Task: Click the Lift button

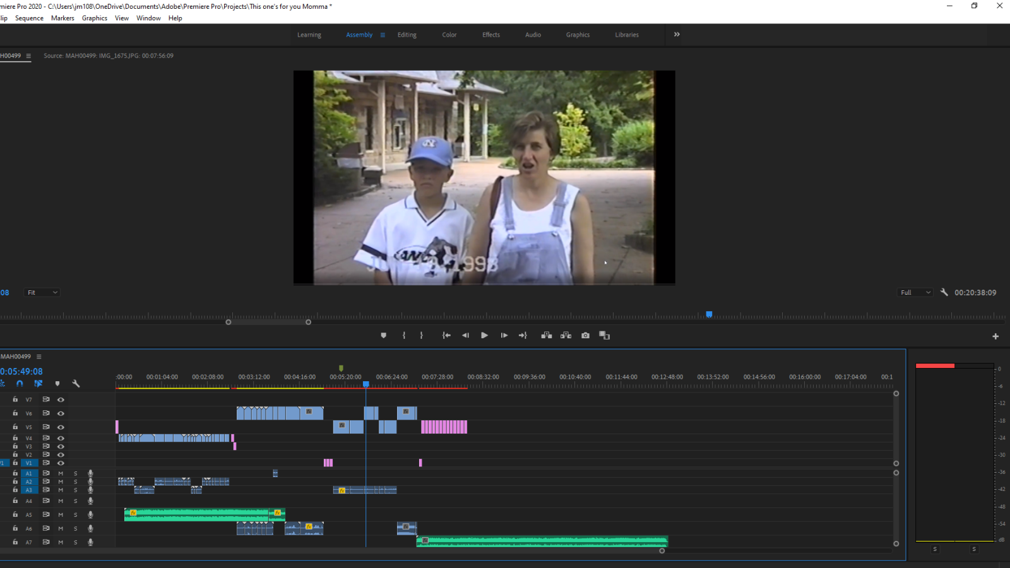Action: [x=547, y=336]
